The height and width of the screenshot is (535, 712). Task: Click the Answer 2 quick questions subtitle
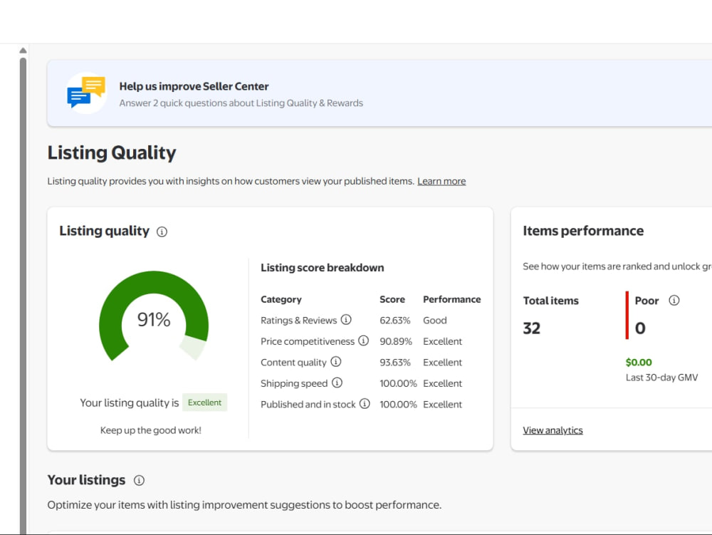click(241, 103)
